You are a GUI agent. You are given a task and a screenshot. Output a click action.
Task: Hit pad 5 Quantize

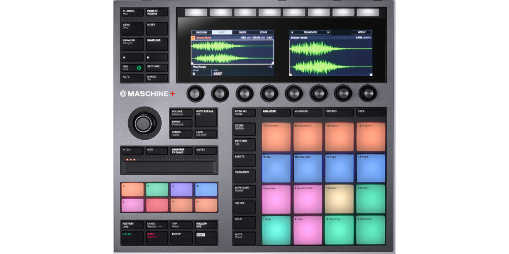click(276, 199)
